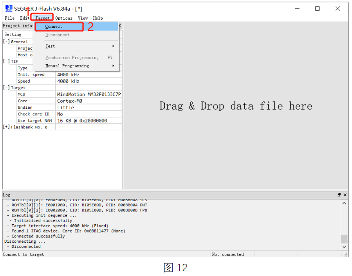
Task: Click the Check core ID row label
Action: click(x=34, y=114)
